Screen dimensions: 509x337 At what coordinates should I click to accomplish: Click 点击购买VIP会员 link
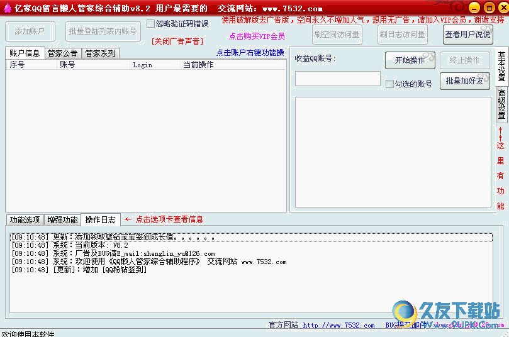click(x=257, y=36)
